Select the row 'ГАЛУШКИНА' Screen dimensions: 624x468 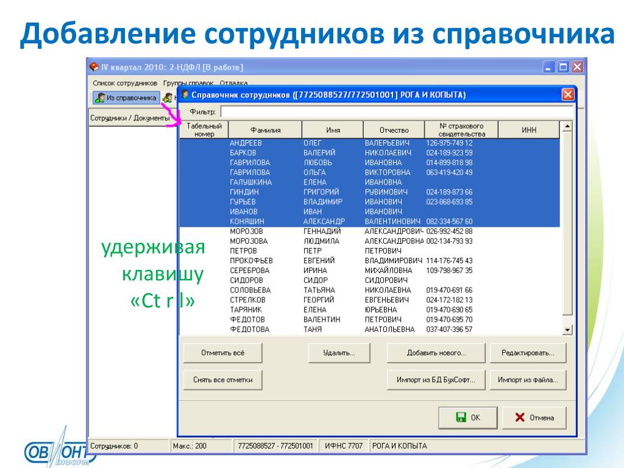pyautogui.click(x=370, y=182)
